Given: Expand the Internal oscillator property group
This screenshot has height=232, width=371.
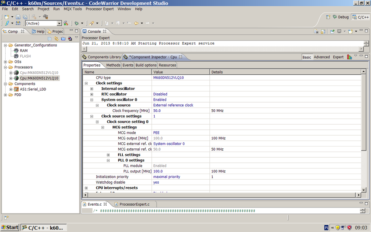Looking at the screenshot, I should (x=92, y=89).
